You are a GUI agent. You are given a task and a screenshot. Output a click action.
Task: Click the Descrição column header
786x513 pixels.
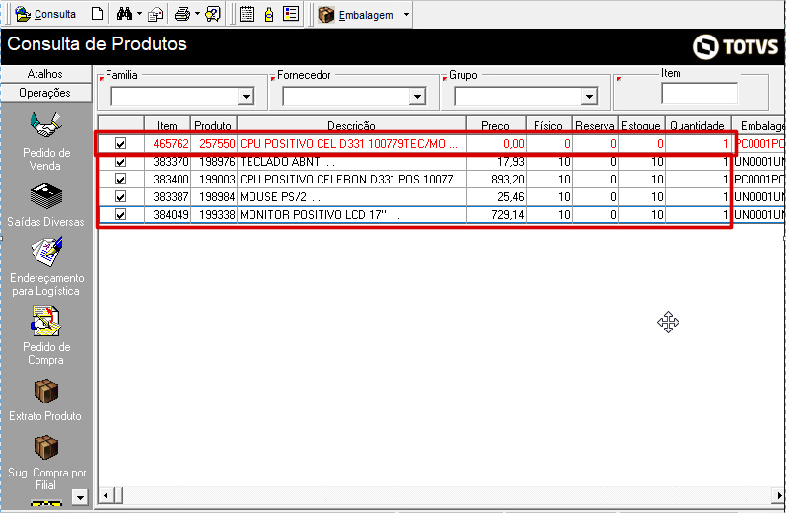pyautogui.click(x=351, y=125)
